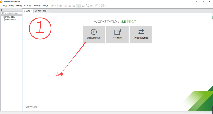Click the vertical scrollbar on right edge
The height and width of the screenshot is (114, 213).
212,15
